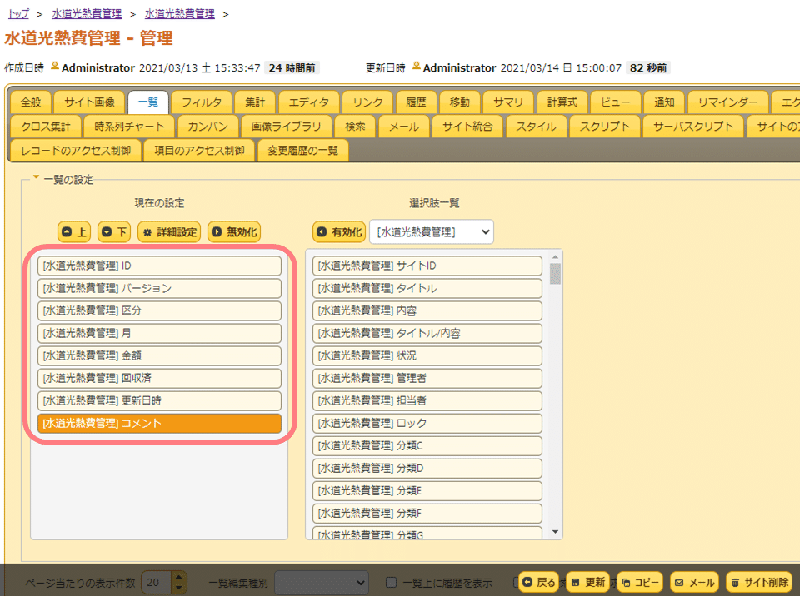Open the 変更履歴の一覧 tab
The height and width of the screenshot is (596, 800).
tap(303, 151)
